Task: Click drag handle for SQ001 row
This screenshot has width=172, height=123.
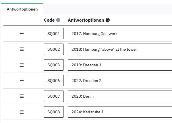Action: click(x=21, y=34)
